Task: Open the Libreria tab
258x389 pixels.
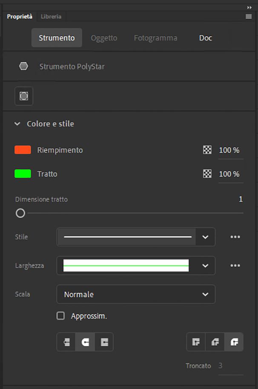Action: click(x=51, y=16)
